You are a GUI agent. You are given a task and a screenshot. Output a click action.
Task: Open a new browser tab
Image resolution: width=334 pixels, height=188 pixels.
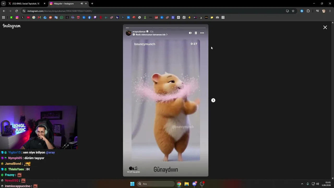coord(92,4)
